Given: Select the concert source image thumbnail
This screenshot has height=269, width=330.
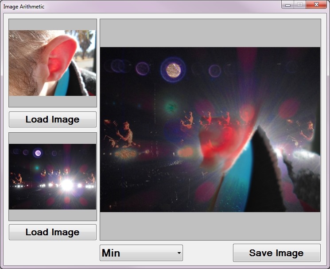Looking at the screenshot, I should coord(52,176).
